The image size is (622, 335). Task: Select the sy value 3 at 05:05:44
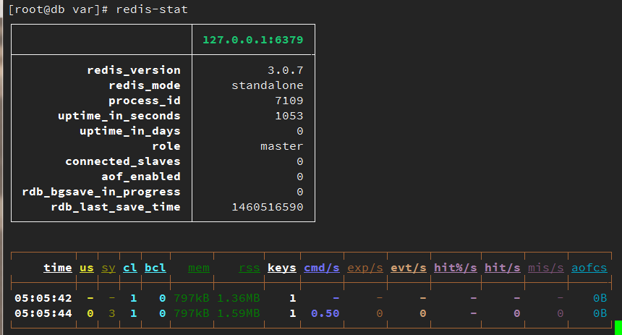(112, 313)
